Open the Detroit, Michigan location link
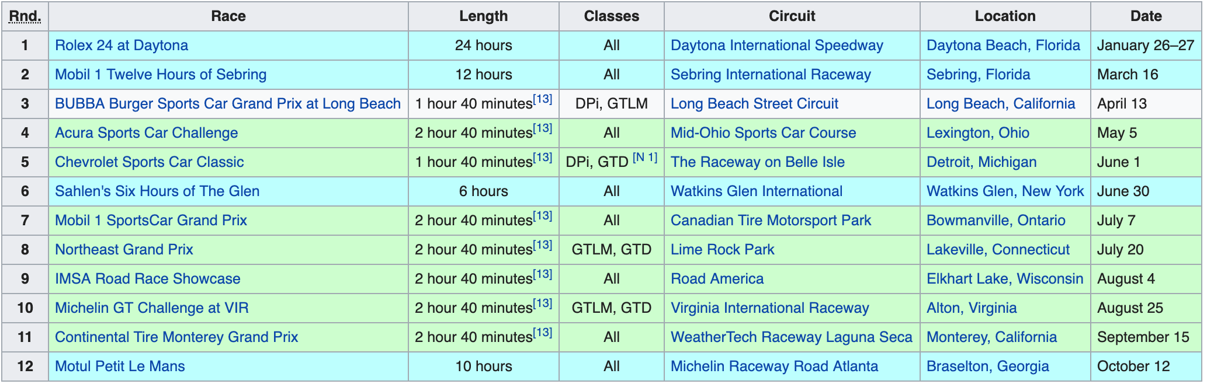The width and height of the screenshot is (1207, 384). click(x=981, y=162)
